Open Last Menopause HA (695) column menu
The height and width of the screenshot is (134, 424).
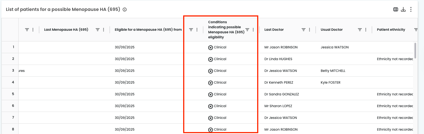[x=104, y=30]
